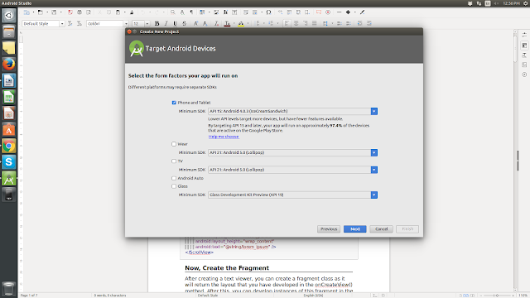Screen dimensions: 530x298
Task: Click the Print icon in Writer toolbar
Action: tap(79, 12)
